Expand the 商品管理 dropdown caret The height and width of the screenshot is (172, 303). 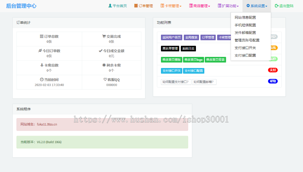point(209,6)
